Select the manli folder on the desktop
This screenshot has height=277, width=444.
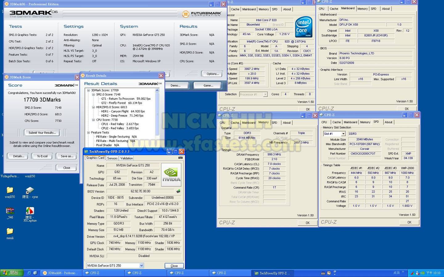10,234
